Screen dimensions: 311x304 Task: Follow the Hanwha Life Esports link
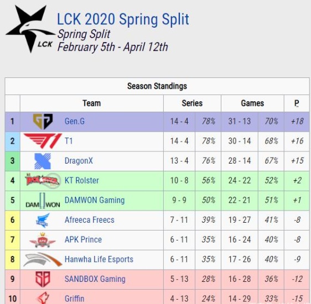coord(99,259)
